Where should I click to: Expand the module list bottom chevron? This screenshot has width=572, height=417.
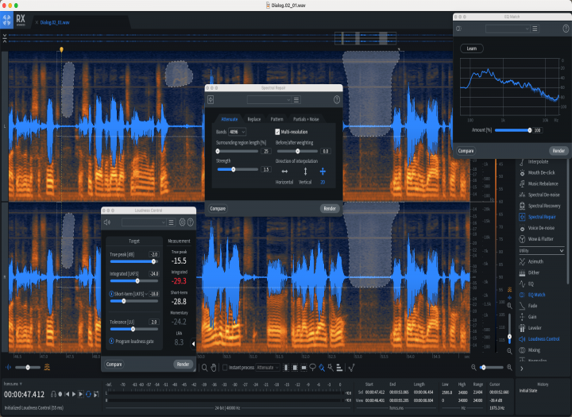pos(522,369)
